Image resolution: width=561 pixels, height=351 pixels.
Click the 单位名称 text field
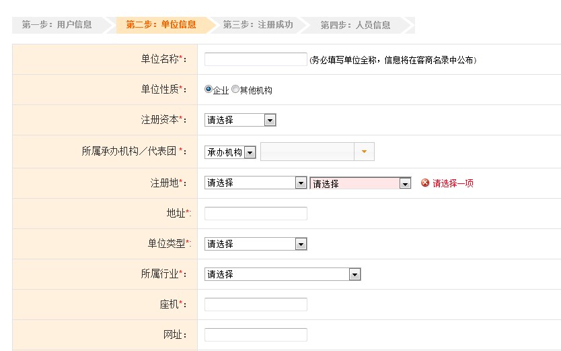[256, 59]
